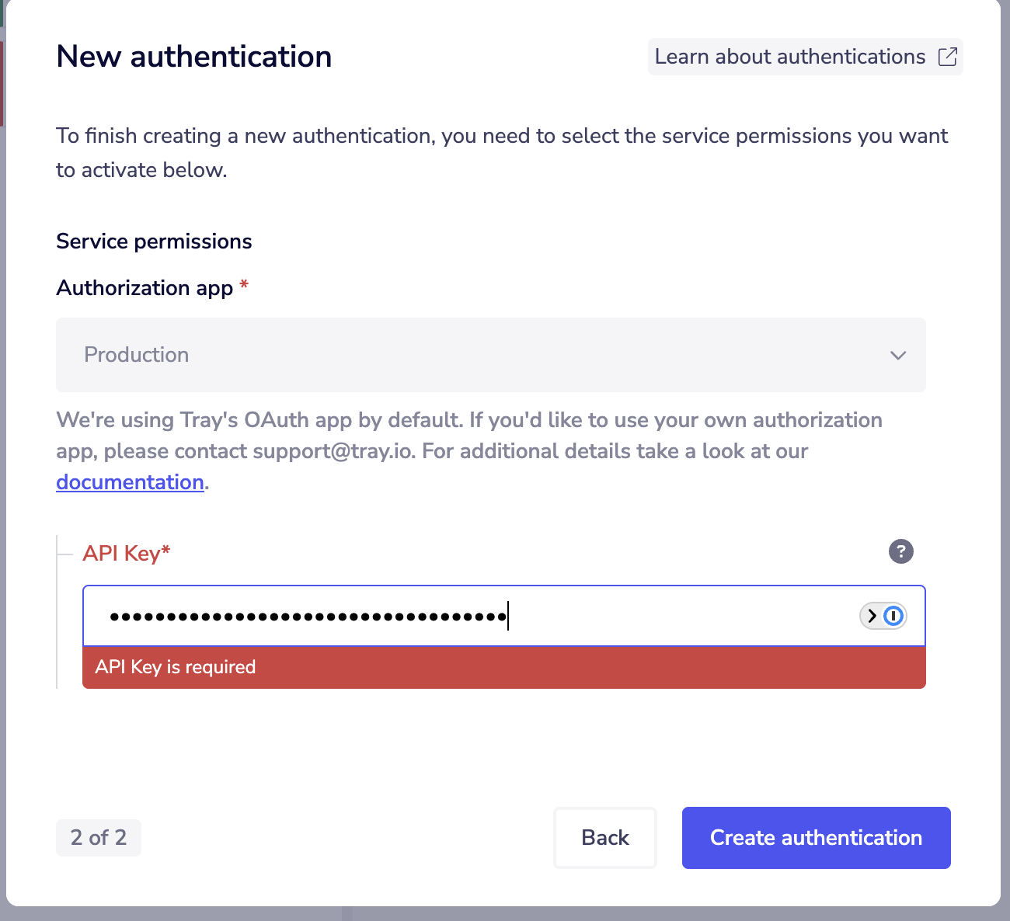
Task: Click the API Key required field label
Action: [x=127, y=552]
